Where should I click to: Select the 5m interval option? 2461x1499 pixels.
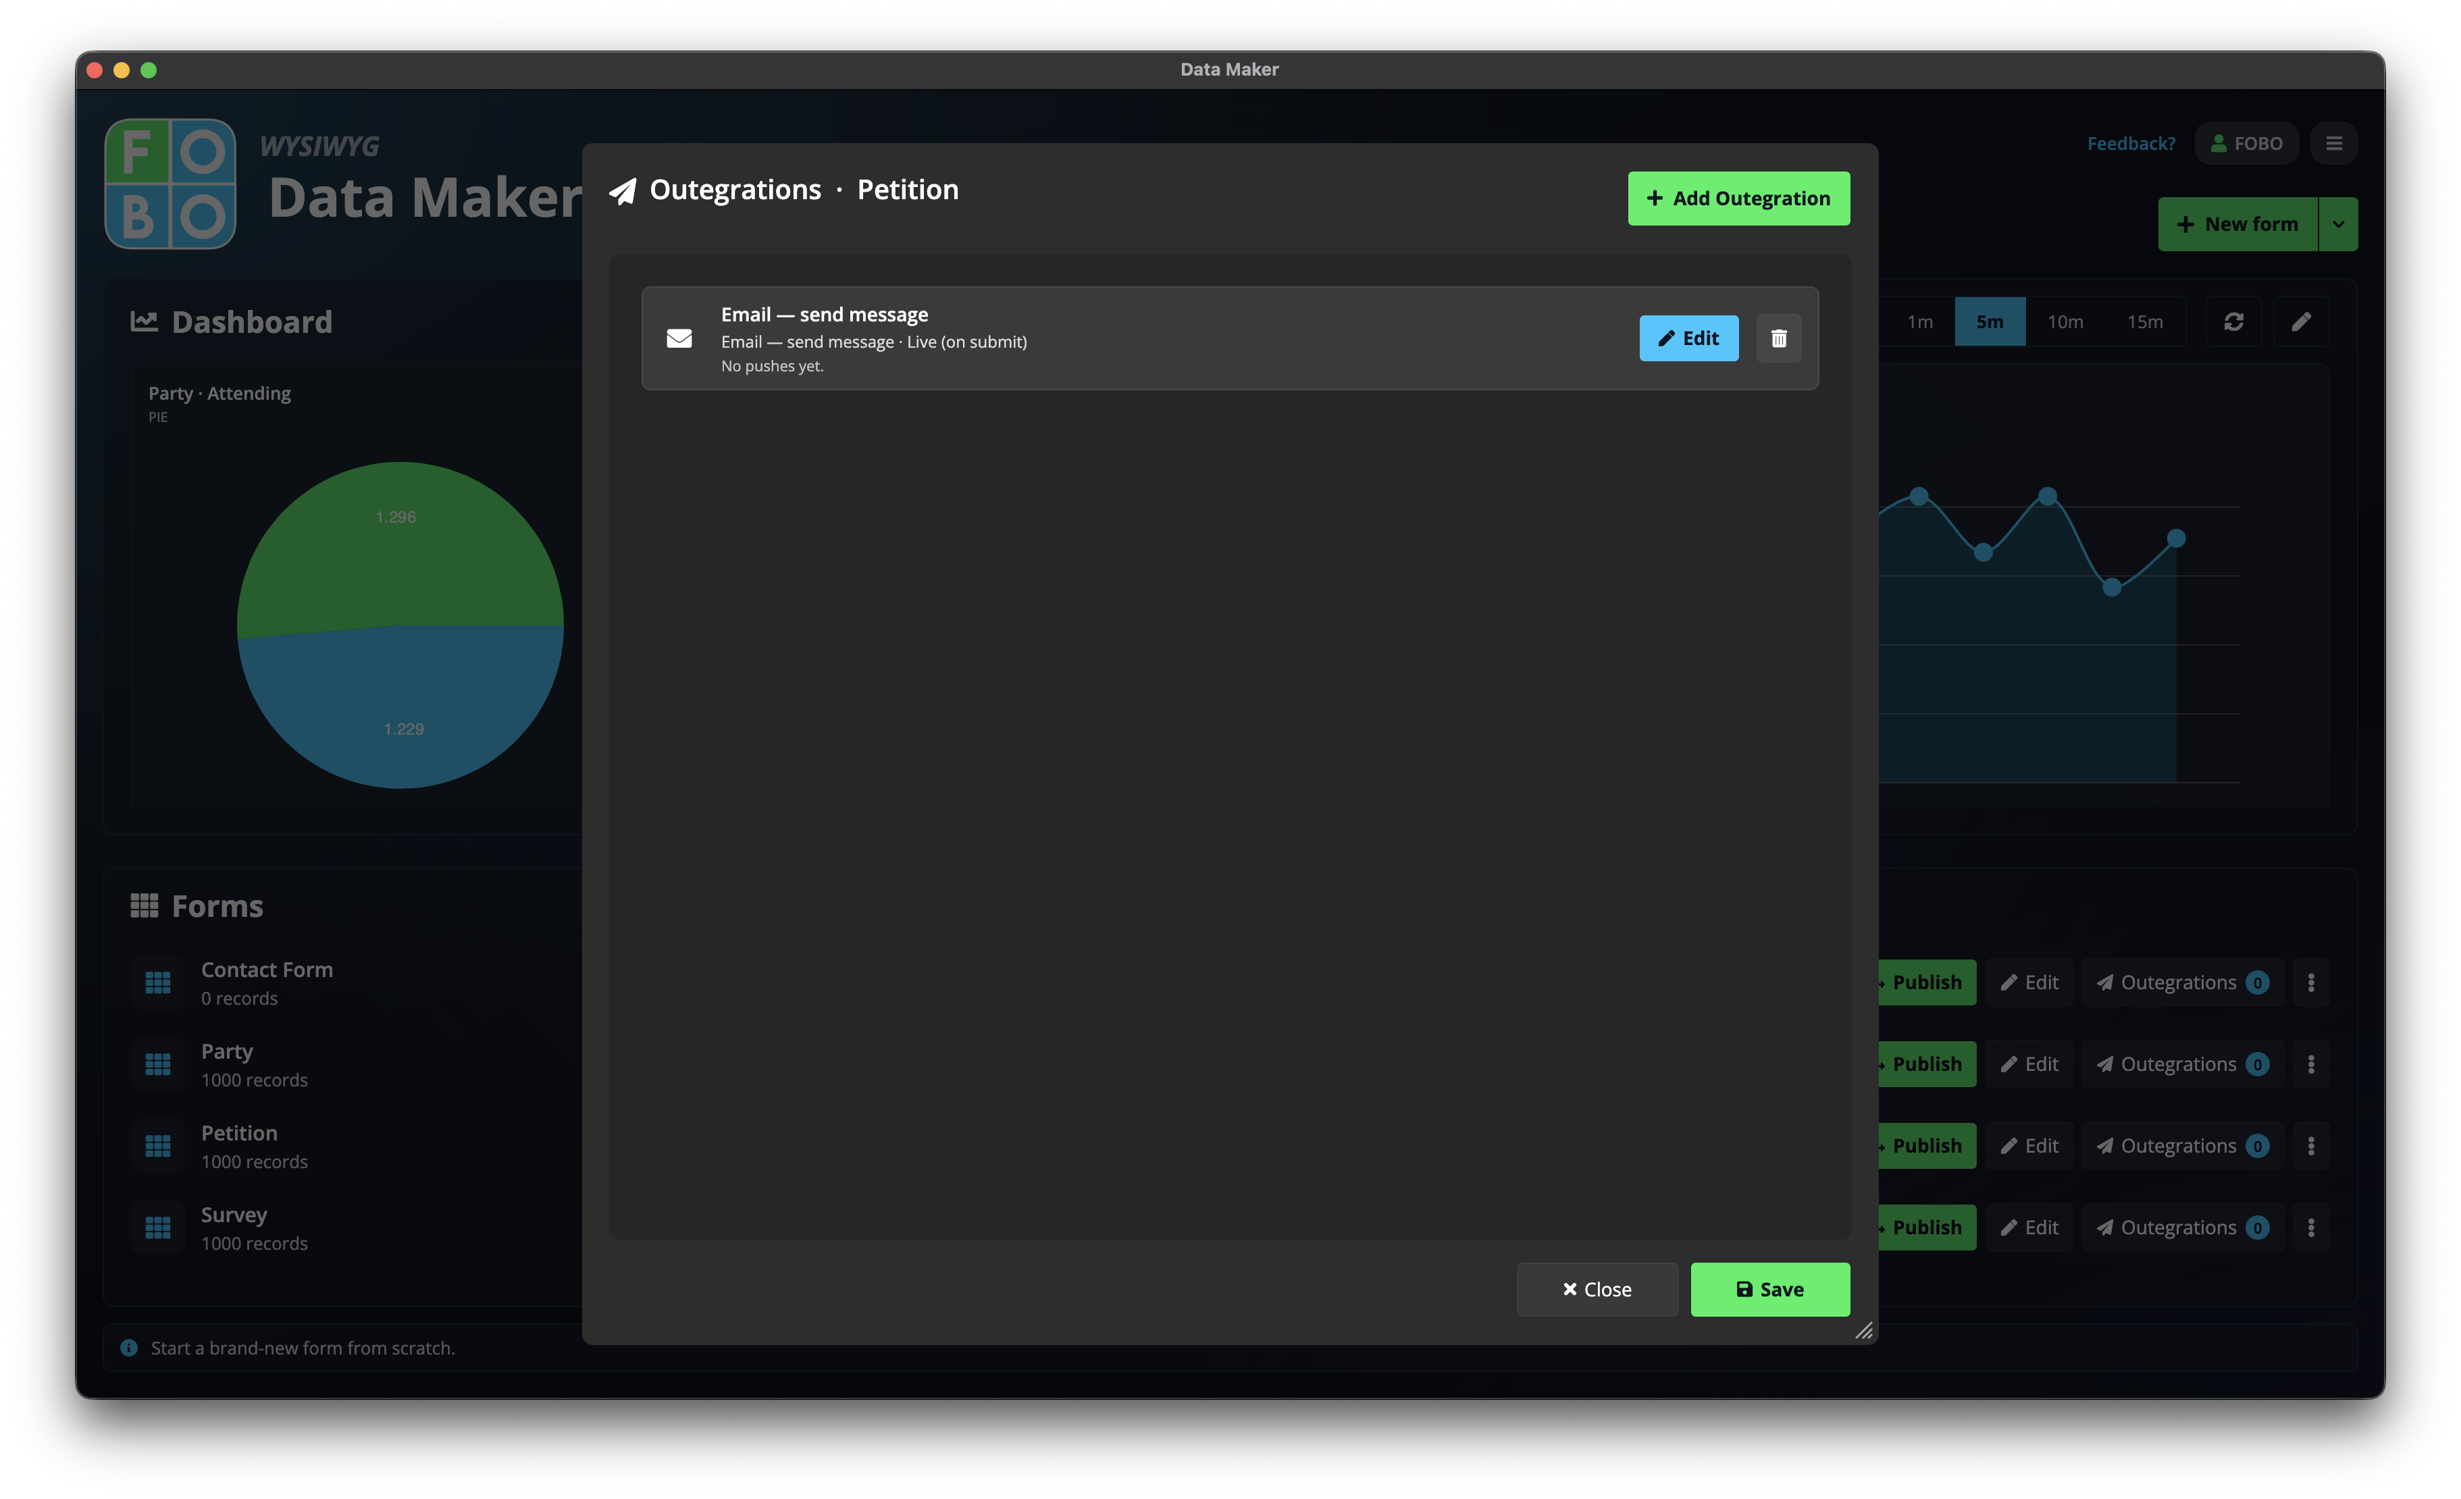[x=1990, y=321]
